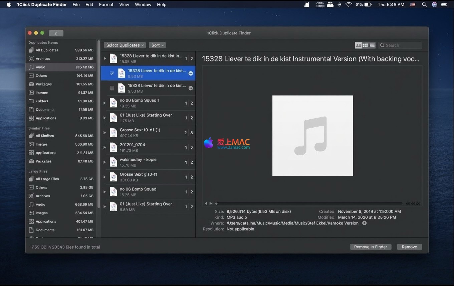Screen dimensions: 454x286
Task: Switch to list view layout icon
Action: pos(372,45)
